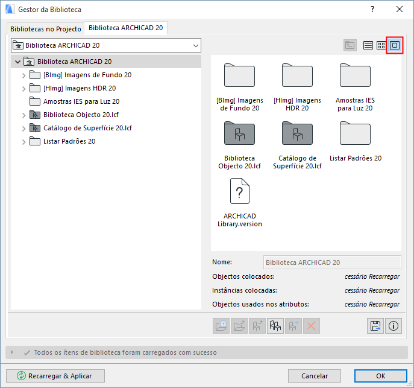Image resolution: width=414 pixels, height=388 pixels.
Task: Click the add new folder icon
Action: pyautogui.click(x=221, y=326)
